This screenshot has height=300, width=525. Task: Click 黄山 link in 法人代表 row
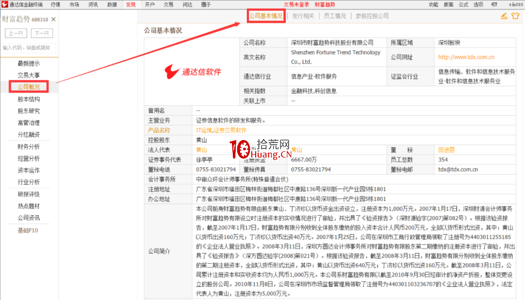(202, 150)
